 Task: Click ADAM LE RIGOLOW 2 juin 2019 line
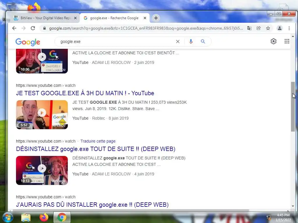[113, 63]
